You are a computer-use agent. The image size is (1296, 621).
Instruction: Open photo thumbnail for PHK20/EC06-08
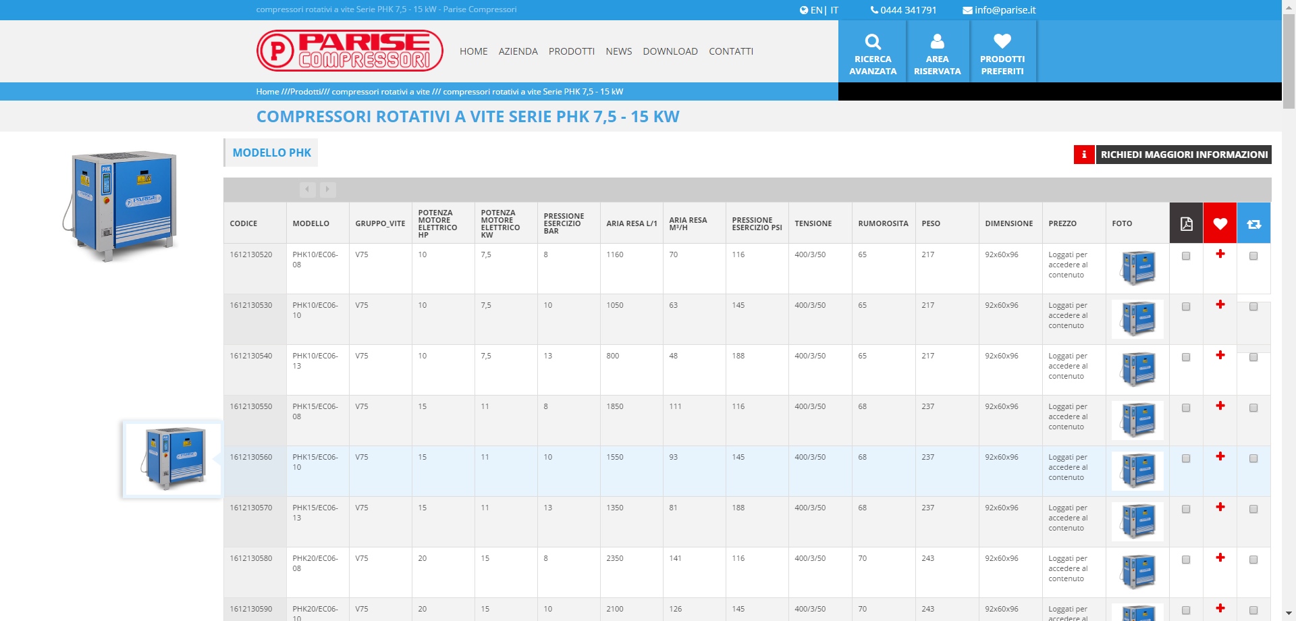coord(1137,572)
